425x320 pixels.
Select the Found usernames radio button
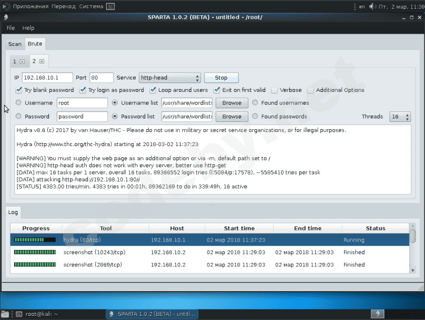pyautogui.click(x=255, y=103)
